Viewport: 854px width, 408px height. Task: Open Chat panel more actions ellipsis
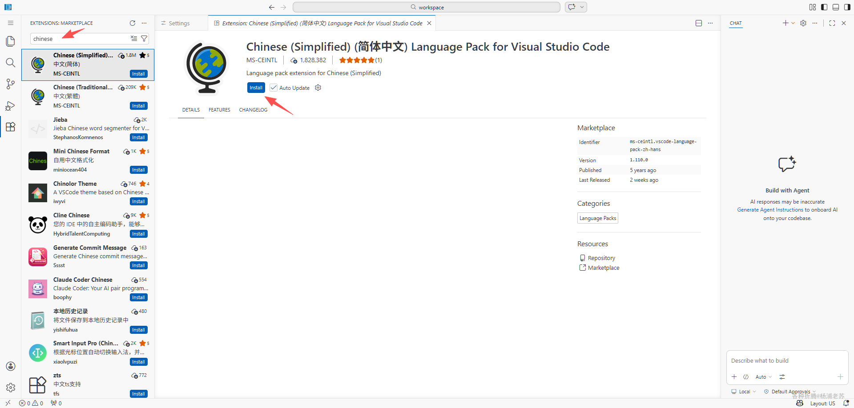814,23
